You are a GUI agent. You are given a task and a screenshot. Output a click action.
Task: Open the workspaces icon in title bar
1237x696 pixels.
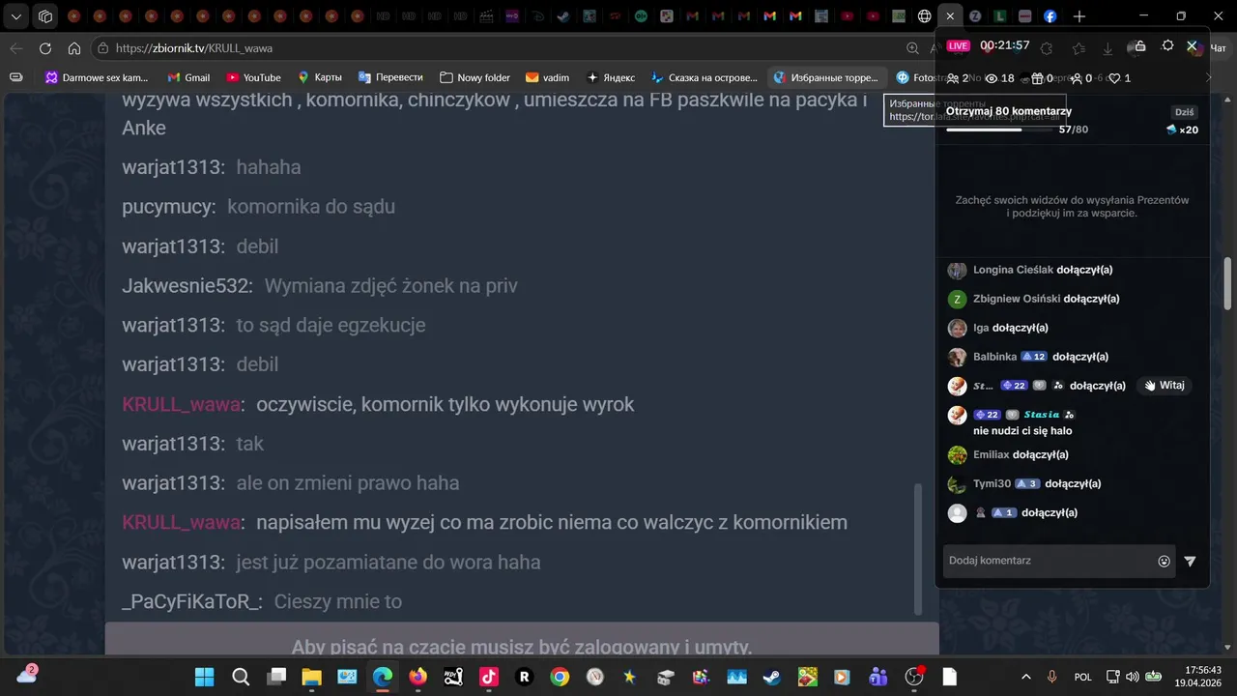pyautogui.click(x=44, y=16)
